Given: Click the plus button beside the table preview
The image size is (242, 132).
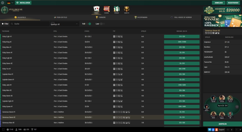Looking at the screenshot, I should (237, 107).
